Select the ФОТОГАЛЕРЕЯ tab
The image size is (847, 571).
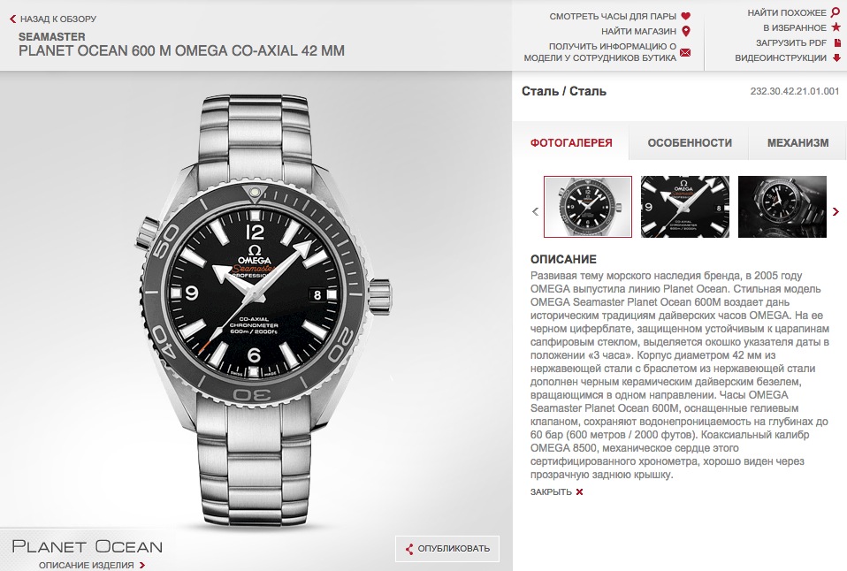[571, 142]
